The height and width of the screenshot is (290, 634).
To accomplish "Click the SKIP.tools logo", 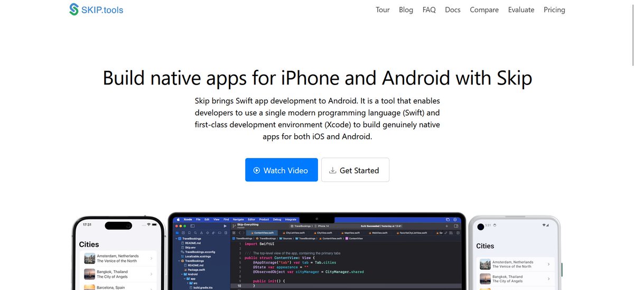I will (96, 10).
